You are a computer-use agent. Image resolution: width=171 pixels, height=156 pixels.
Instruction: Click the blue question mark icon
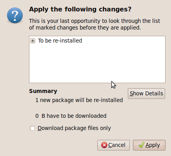15,15
